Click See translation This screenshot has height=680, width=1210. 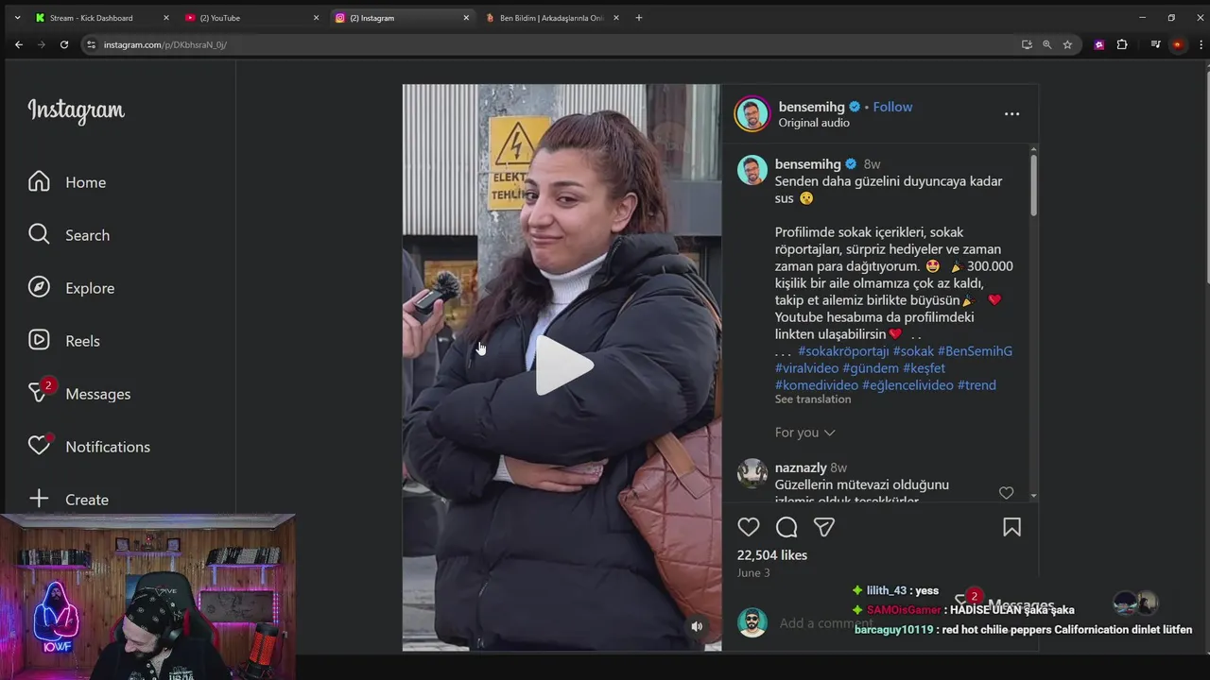pos(813,399)
